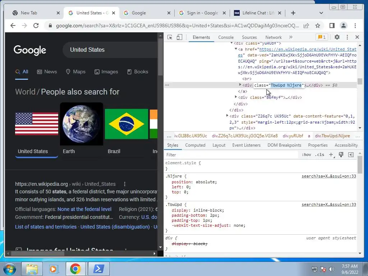Open the Wikipedia href link in DOM

pyautogui.click(x=308, y=49)
